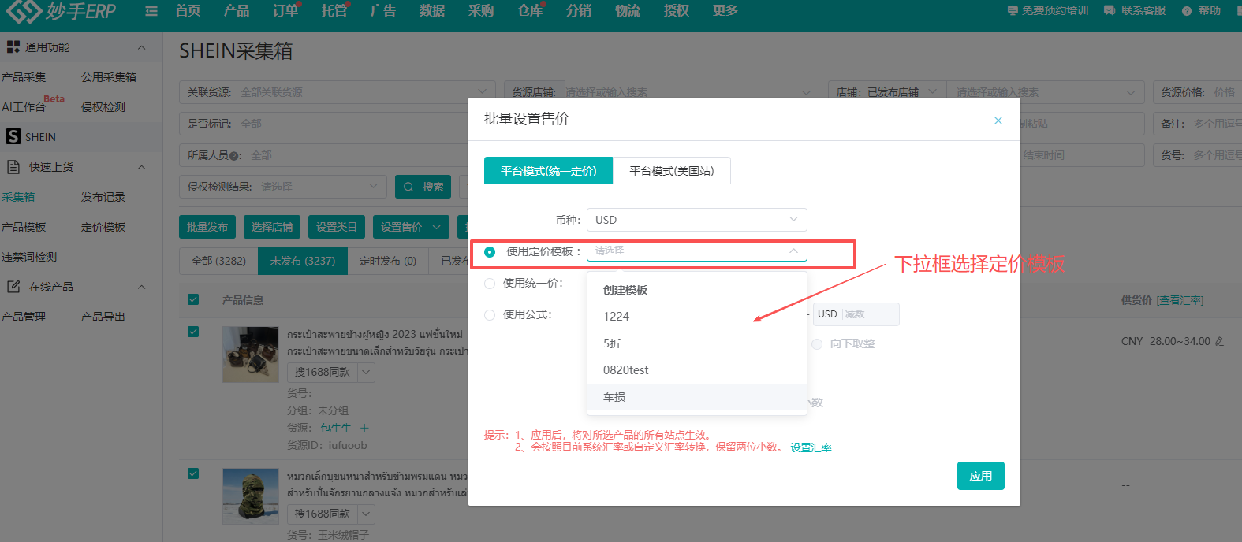Uncheck the select-all checkbox in table header
Screen dimensions: 1242x542
tap(193, 299)
